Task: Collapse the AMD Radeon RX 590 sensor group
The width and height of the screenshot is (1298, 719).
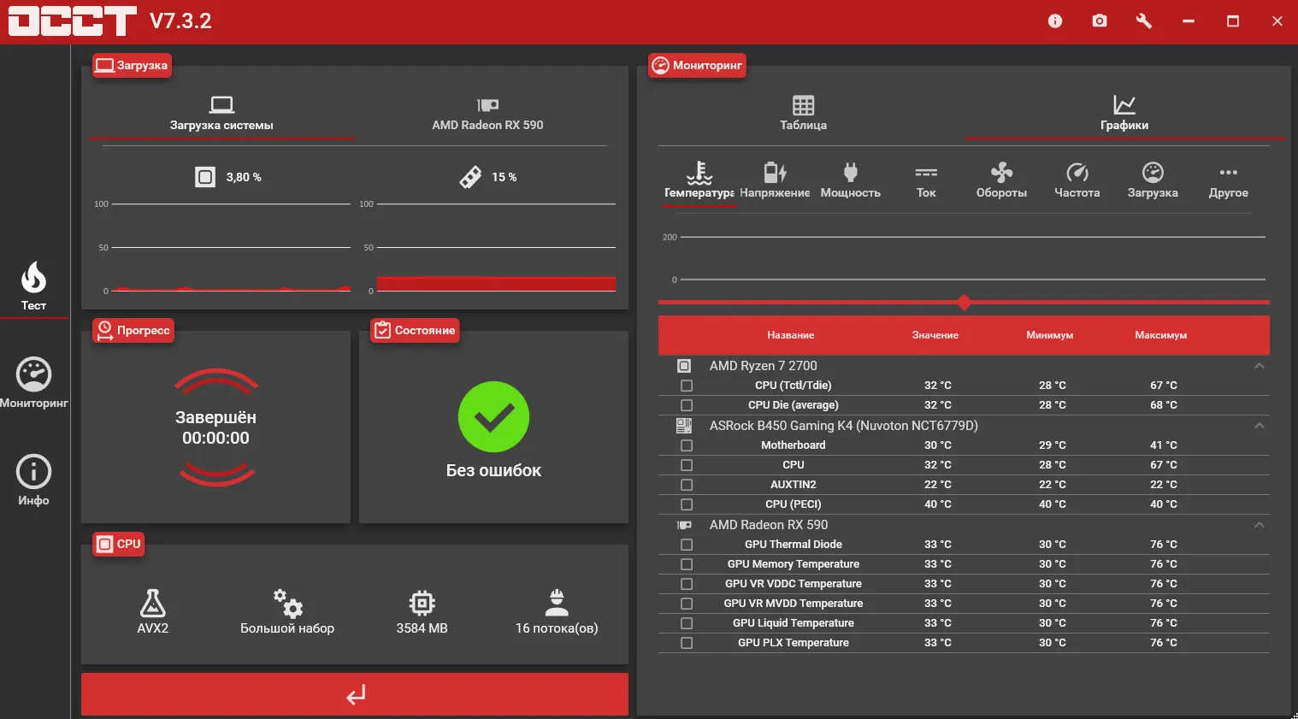Action: [x=1260, y=525]
